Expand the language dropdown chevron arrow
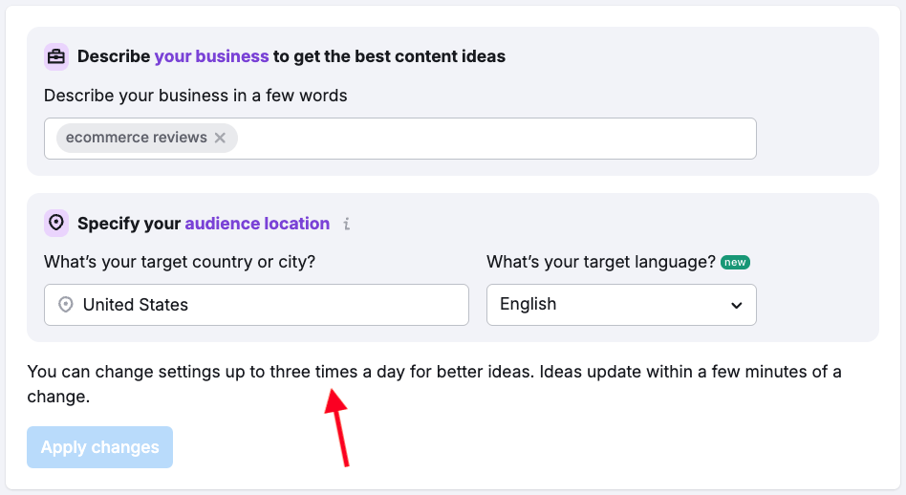 click(x=736, y=305)
